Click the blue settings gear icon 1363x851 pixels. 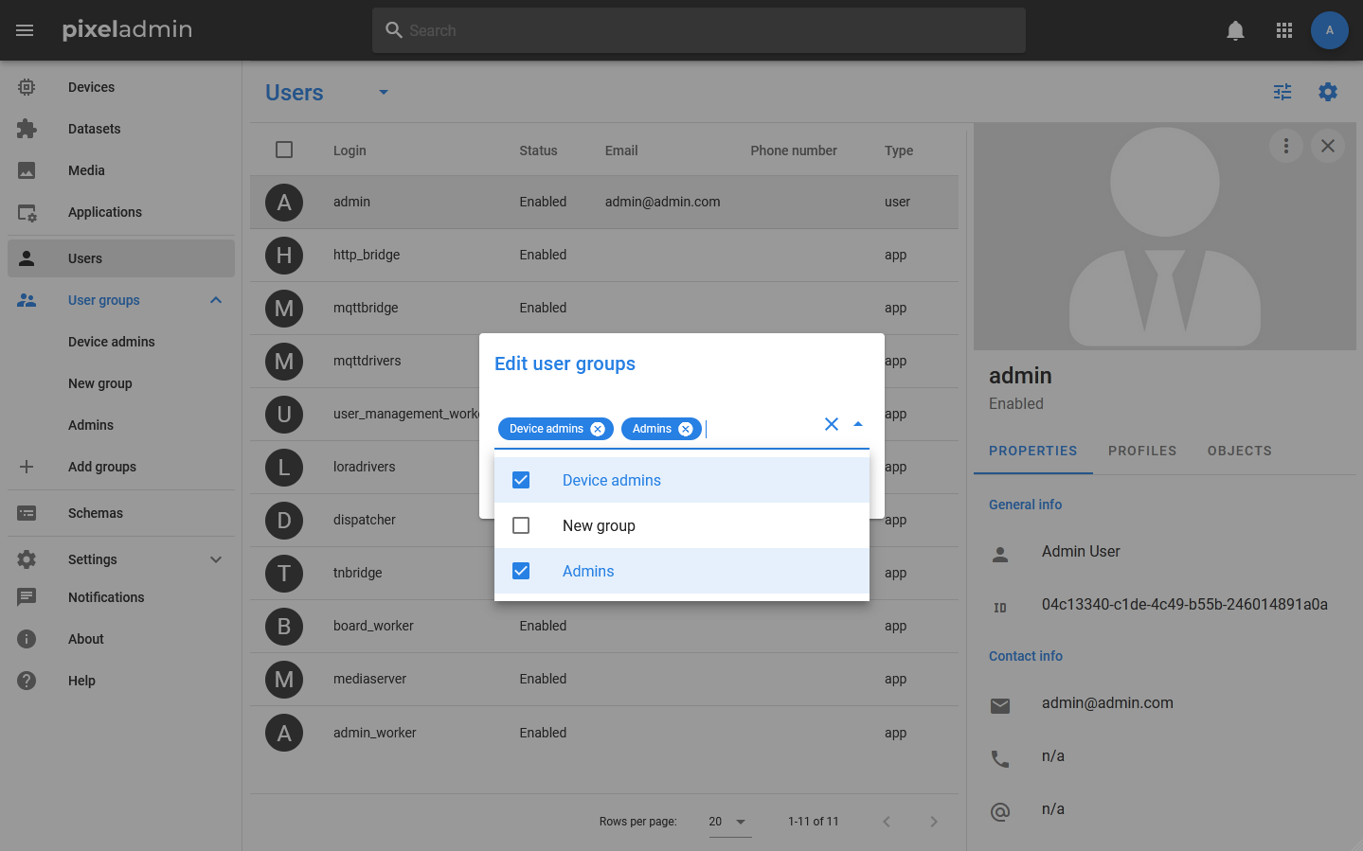tap(1328, 92)
